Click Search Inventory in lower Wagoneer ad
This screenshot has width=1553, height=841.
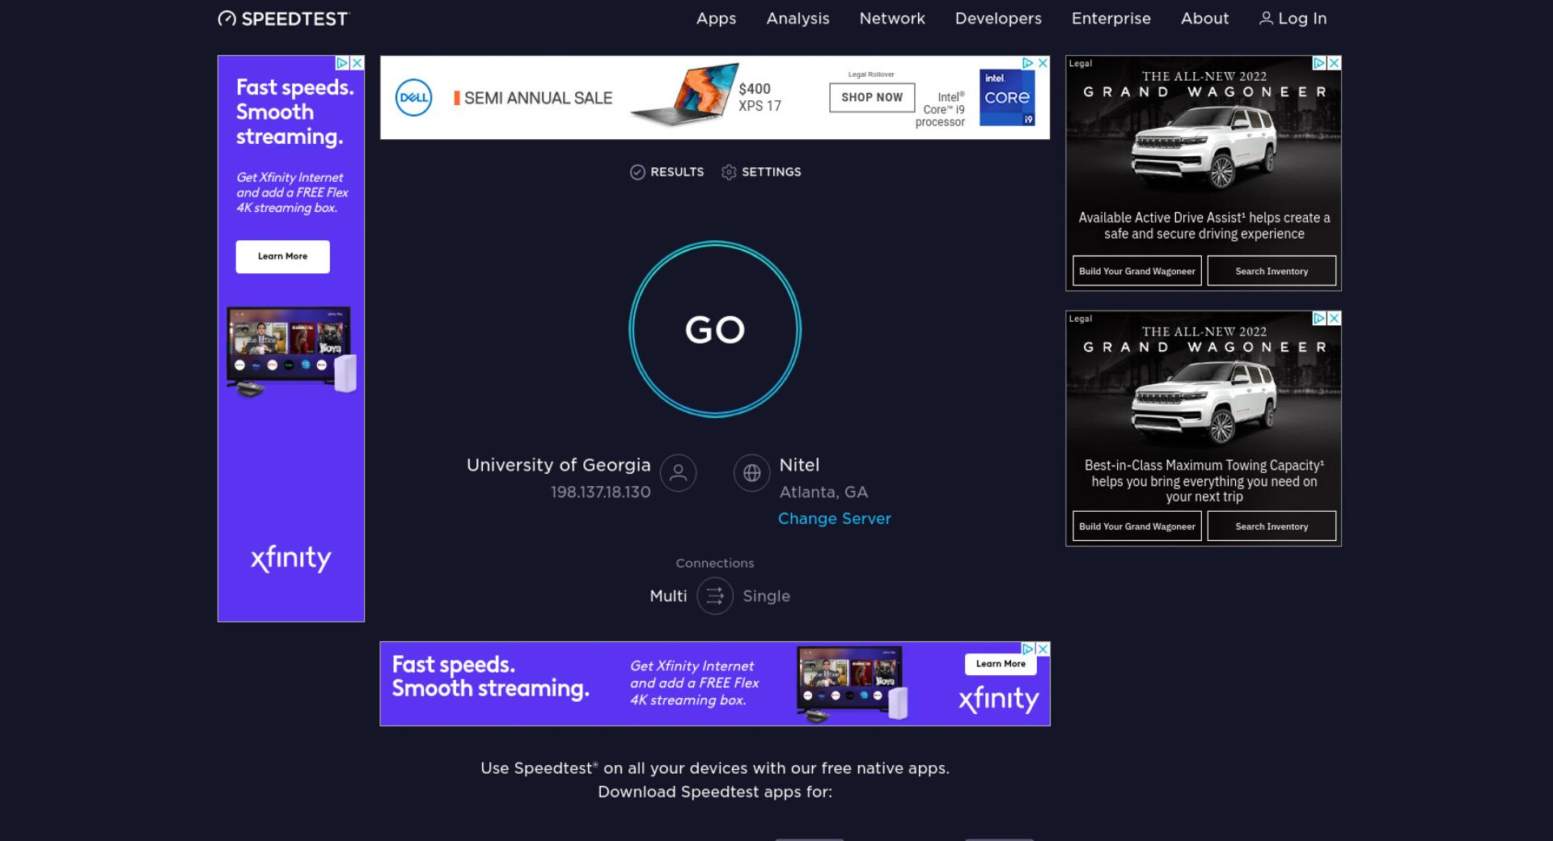point(1272,526)
